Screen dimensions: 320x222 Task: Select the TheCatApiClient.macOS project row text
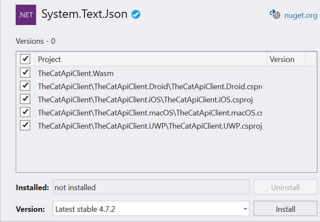click(150, 113)
